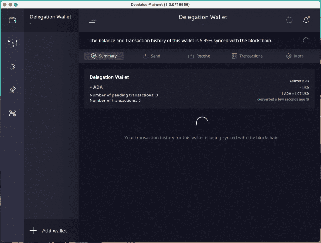Click the Delegation Wallet header title

coord(203,17)
